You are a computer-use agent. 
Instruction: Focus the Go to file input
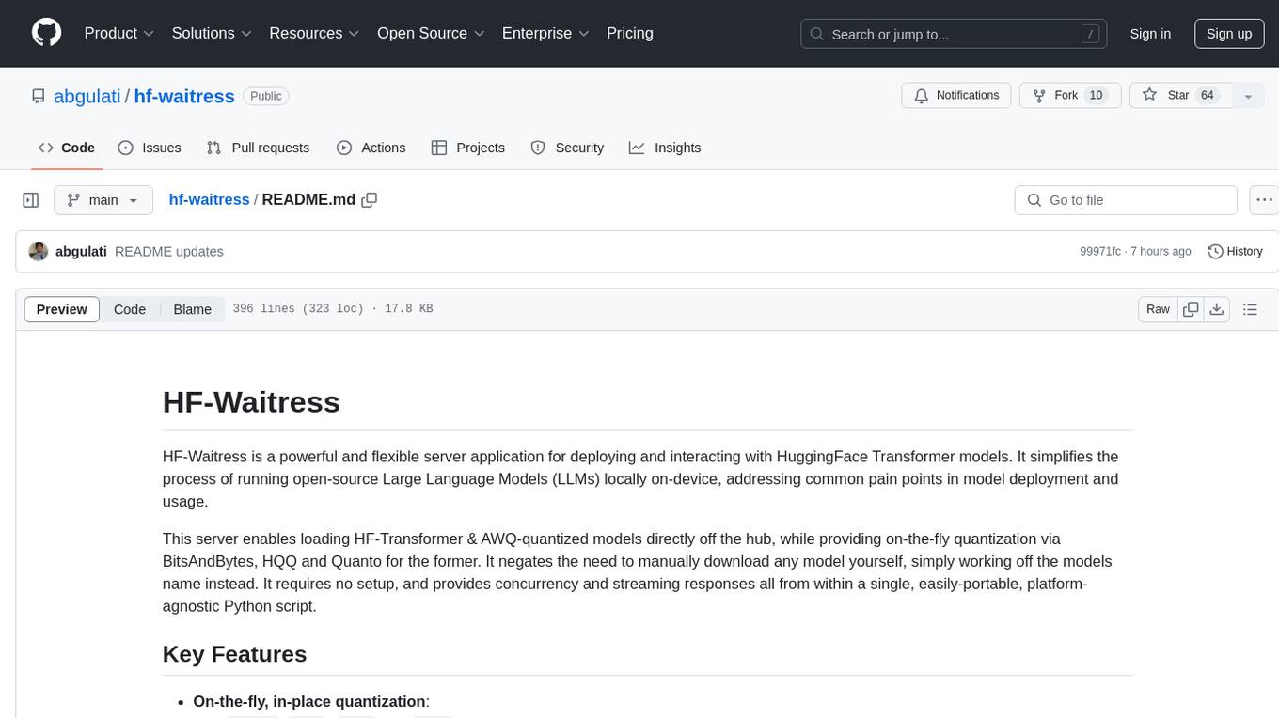point(1126,200)
